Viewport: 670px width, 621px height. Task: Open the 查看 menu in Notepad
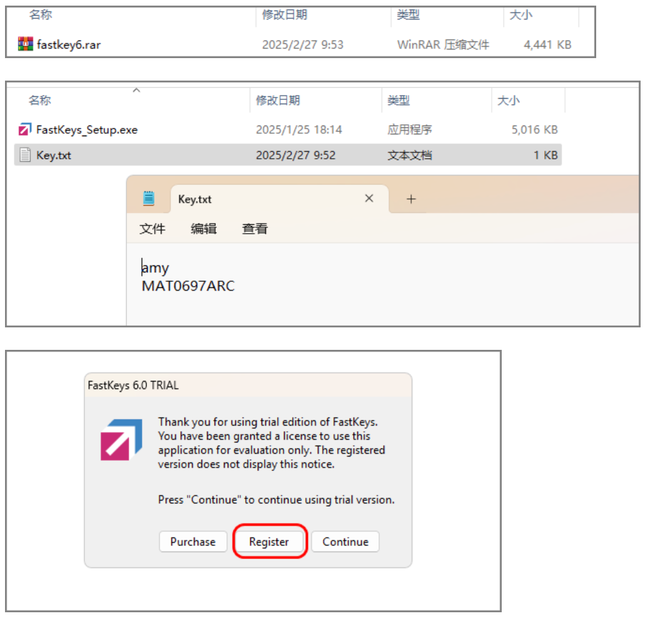click(255, 229)
